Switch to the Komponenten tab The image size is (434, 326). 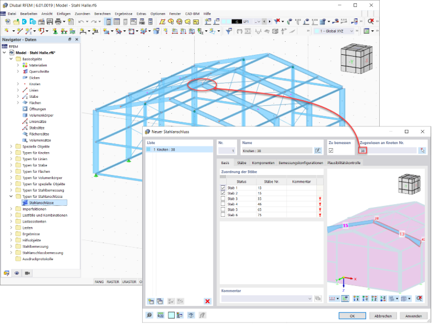263,163
